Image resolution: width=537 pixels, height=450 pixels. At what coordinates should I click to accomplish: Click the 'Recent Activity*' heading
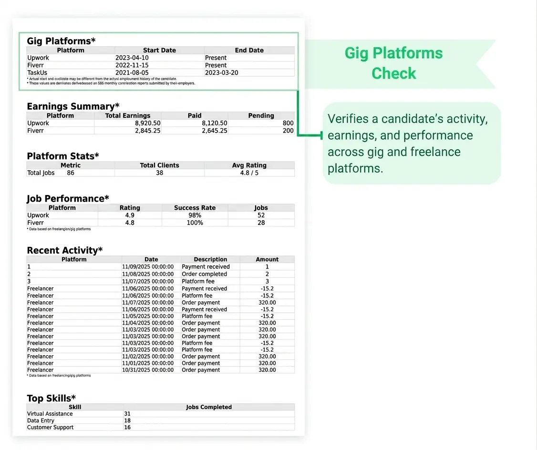[x=65, y=250]
